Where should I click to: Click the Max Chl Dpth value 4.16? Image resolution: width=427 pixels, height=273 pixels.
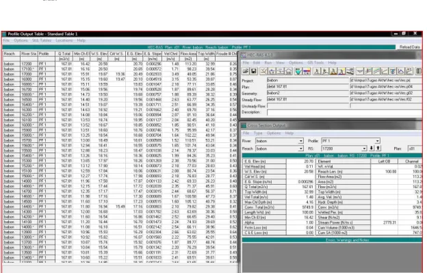pyautogui.click(x=301, y=202)
